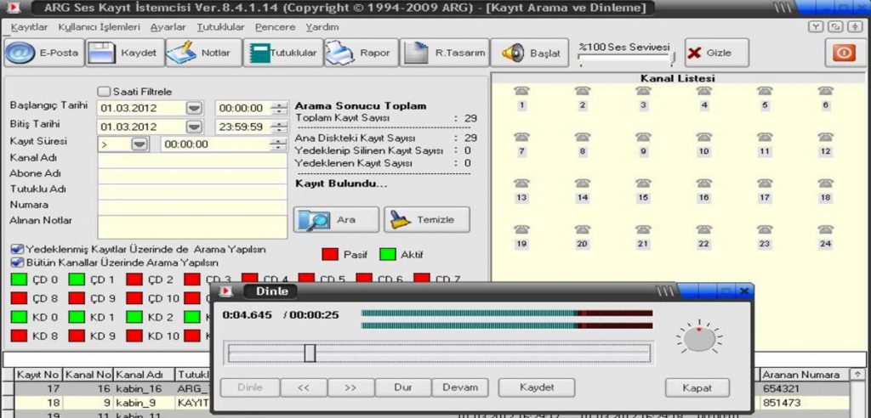Open the Kayıt Süresi comparison dropdown
The image size is (871, 418).
[139, 144]
